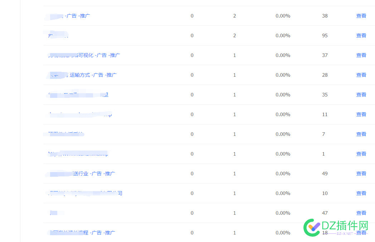Open the blurred keyword link in the row with 95
375x242 pixels.
point(58,35)
